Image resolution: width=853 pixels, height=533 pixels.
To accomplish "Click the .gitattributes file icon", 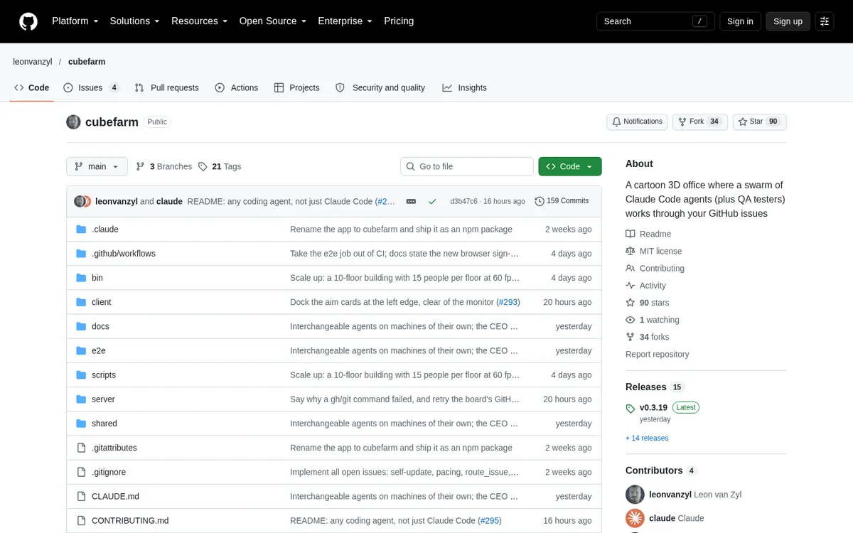I will [81, 448].
